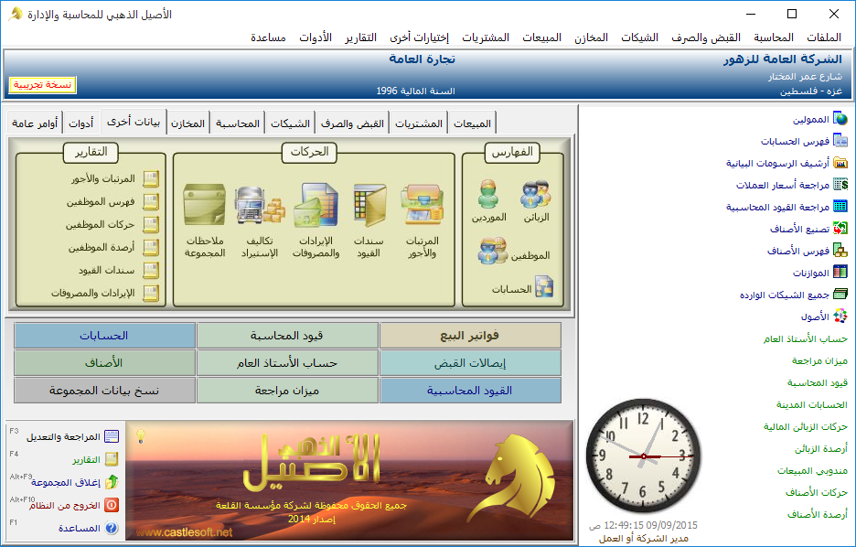Click the الخروج من النظام exit icon
The image size is (856, 547).
click(112, 505)
